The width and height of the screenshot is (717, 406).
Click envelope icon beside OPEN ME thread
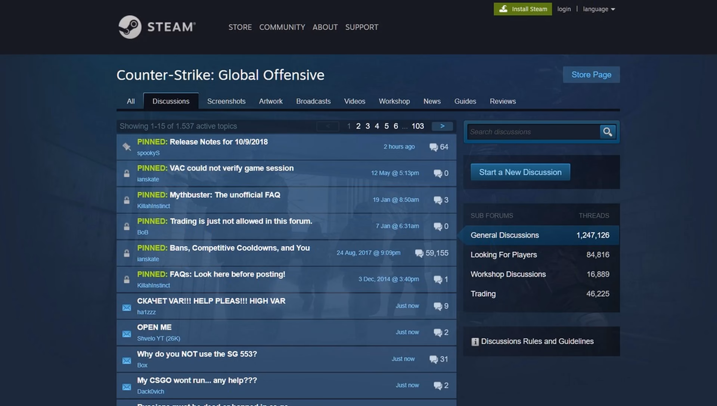127,334
